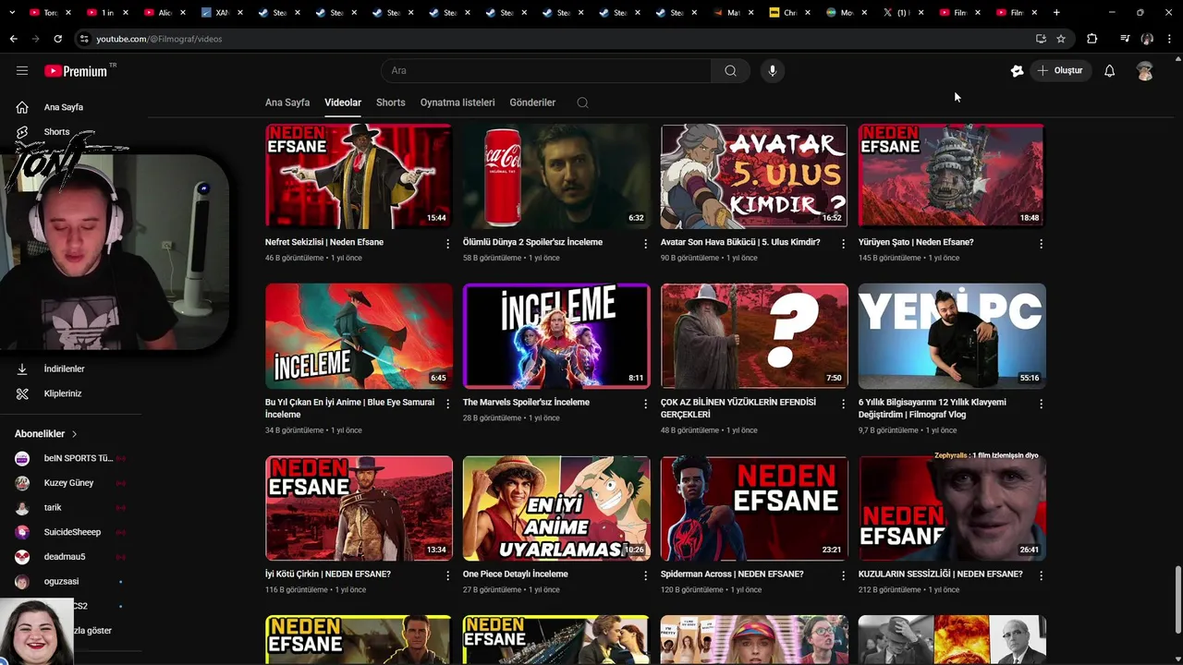Open options menu for Kuzuların Sessizliği video

click(1041, 575)
